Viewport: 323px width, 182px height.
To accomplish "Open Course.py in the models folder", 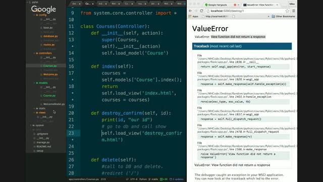I will click(48, 96).
